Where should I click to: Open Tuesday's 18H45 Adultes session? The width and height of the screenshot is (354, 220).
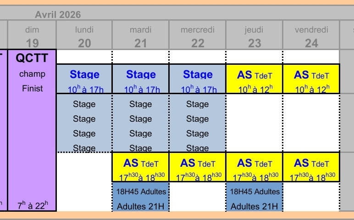click(141, 192)
